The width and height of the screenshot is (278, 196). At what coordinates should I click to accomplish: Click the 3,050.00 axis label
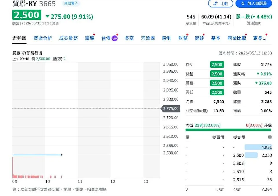click(x=171, y=64)
